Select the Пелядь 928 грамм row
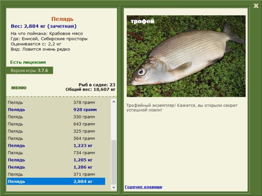The height and width of the screenshot is (196, 262). (x=56, y=110)
